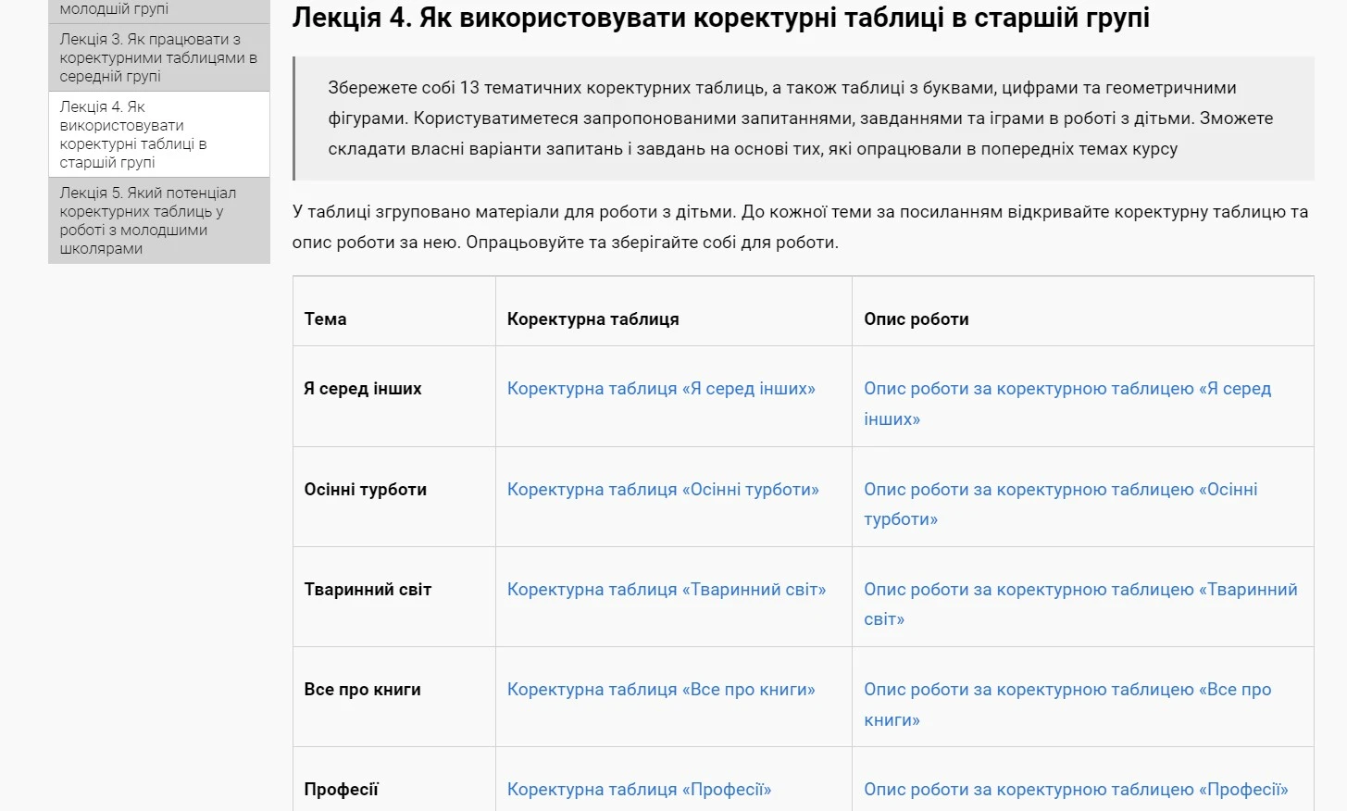Navigate to Лекція 3 in the sidebar
Viewport: 1347px width, 811px height.
(x=156, y=57)
